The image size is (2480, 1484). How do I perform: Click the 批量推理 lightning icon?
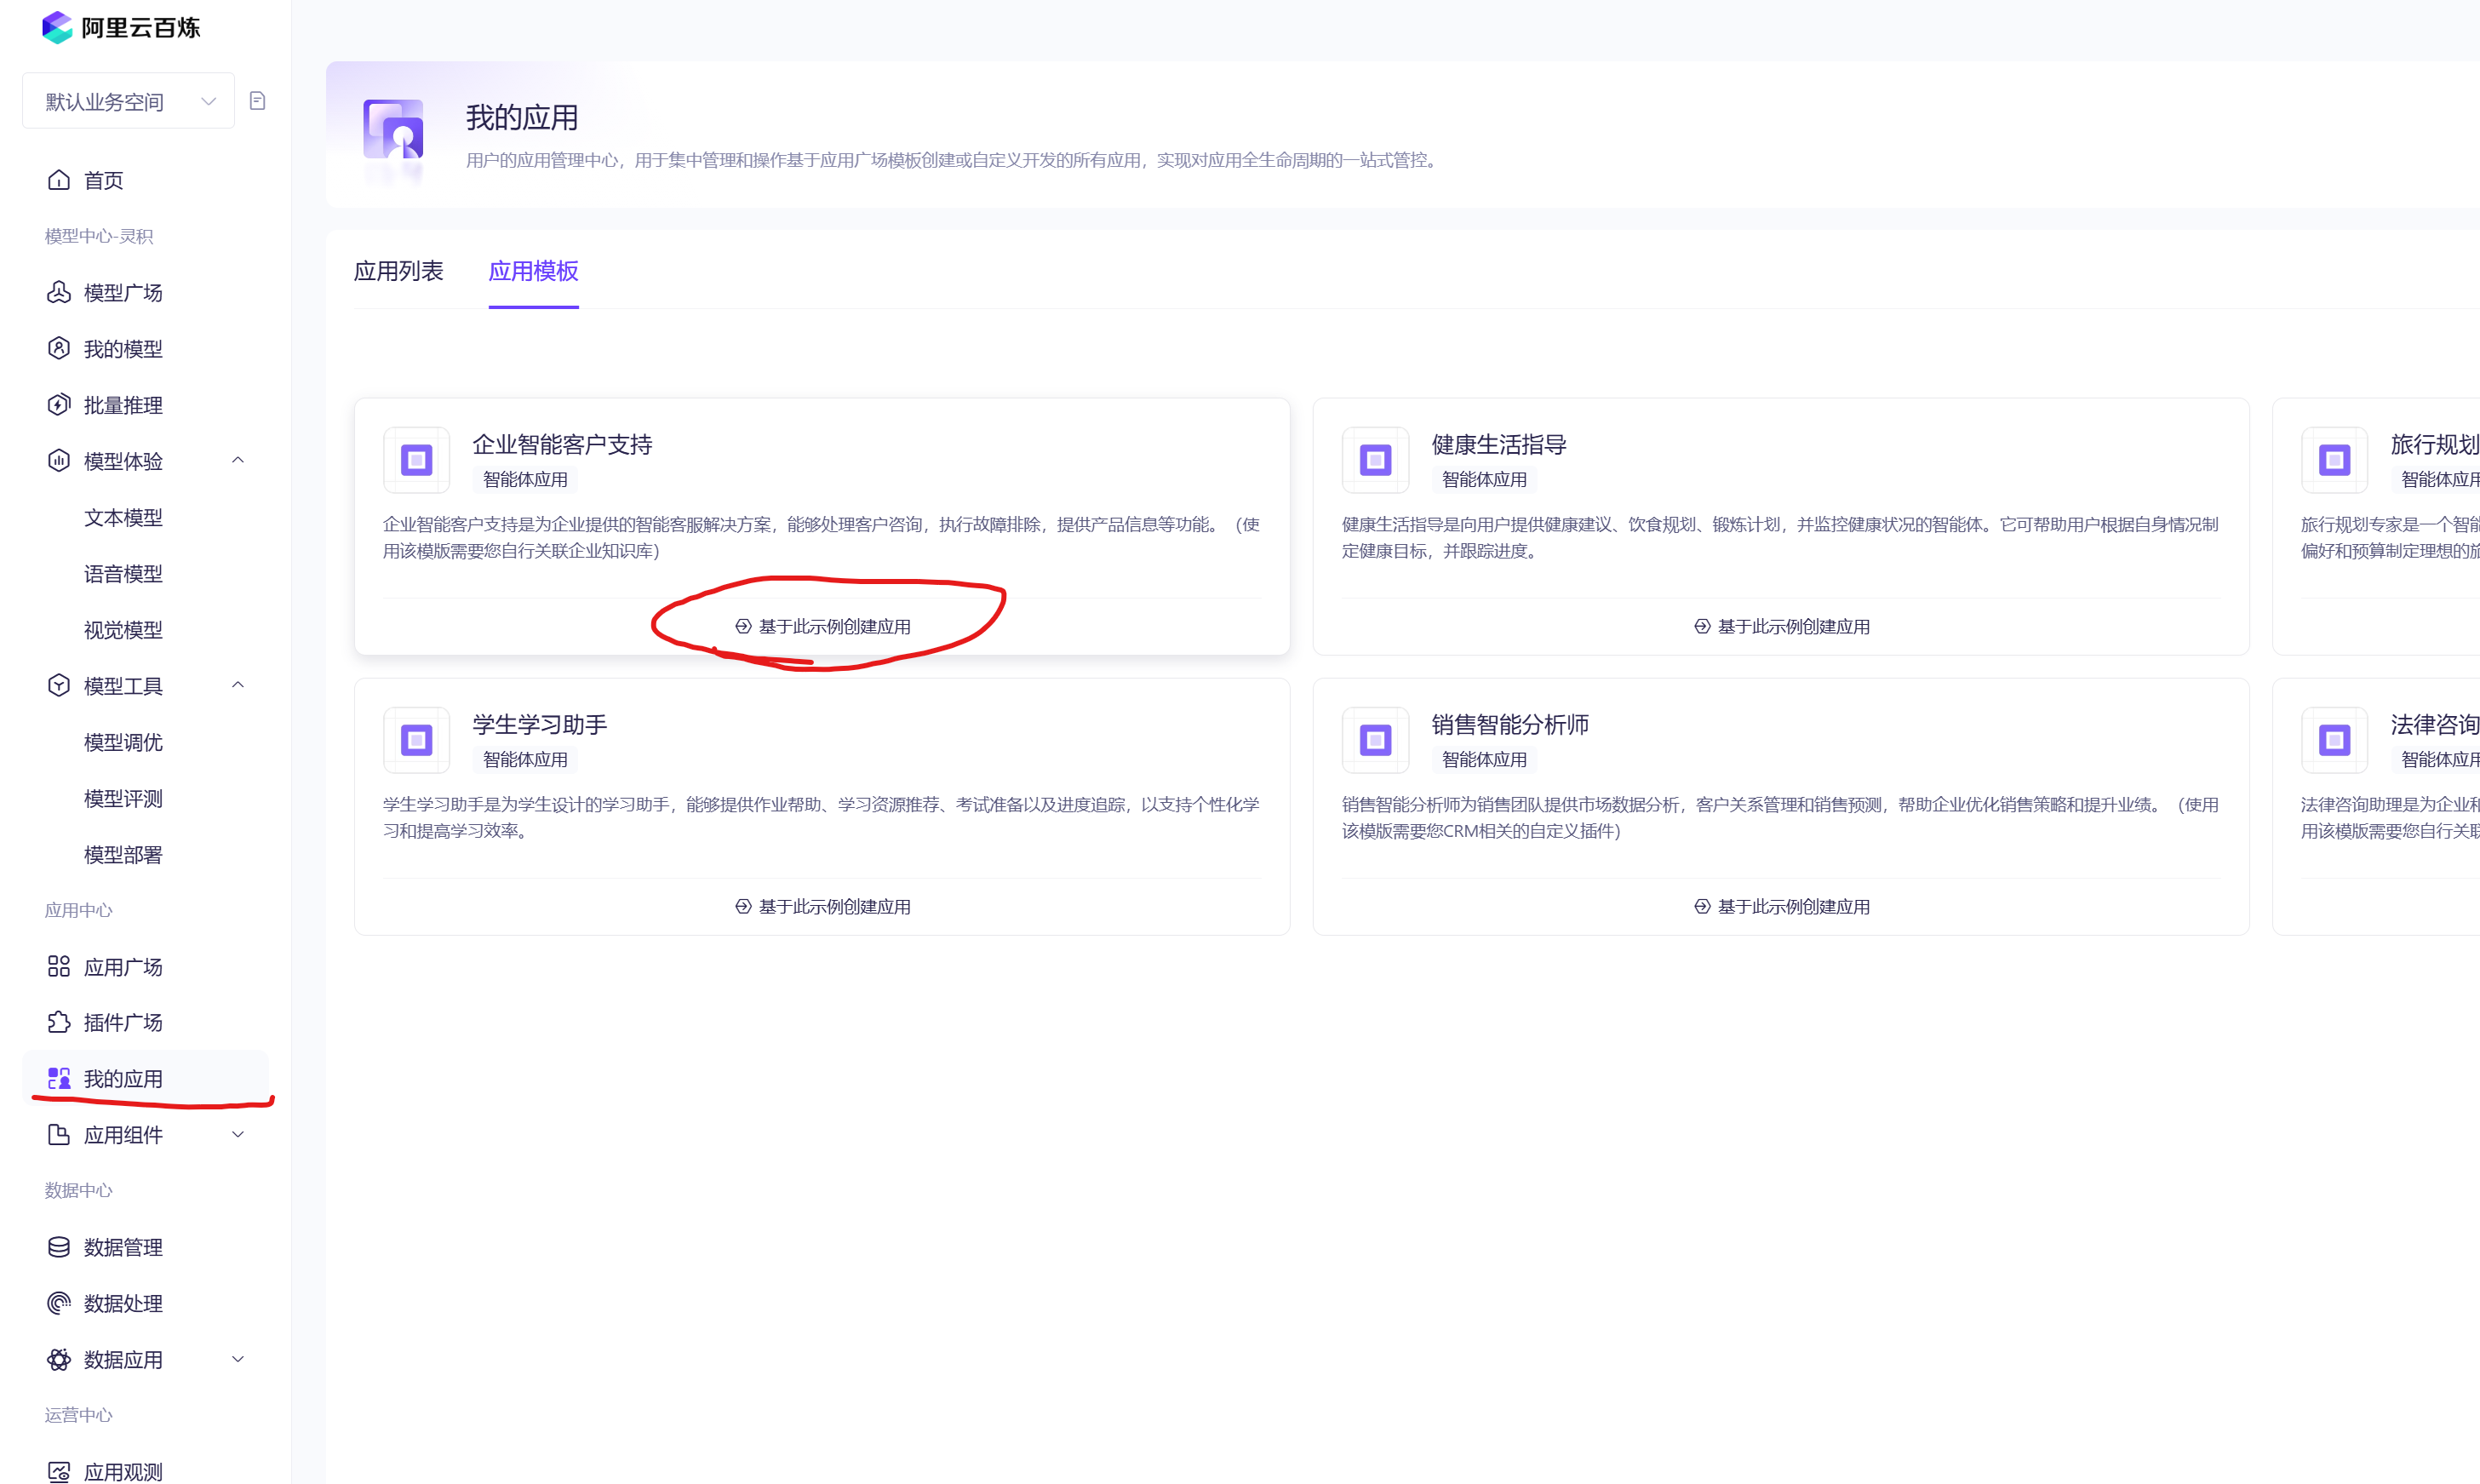coord(59,405)
